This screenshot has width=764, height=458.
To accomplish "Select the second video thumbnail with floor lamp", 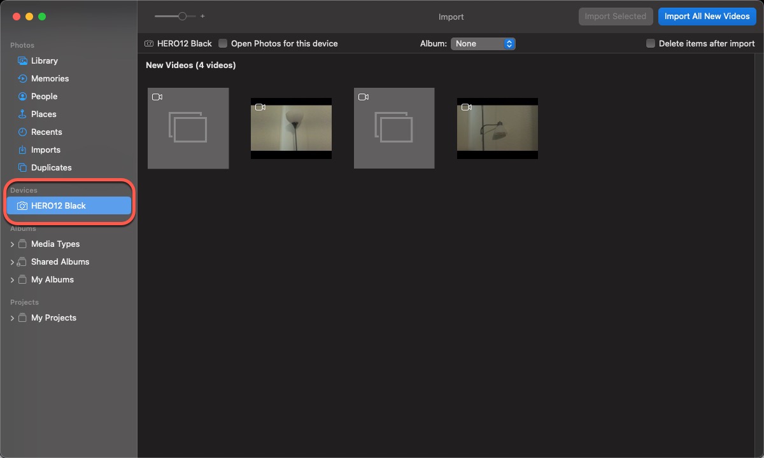I will [291, 128].
